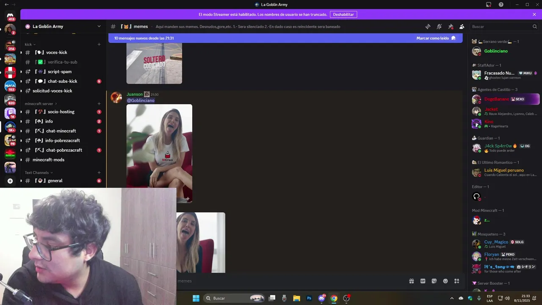Screen dimensions: 542x305
Task: Open the chat-subs-kick channel
Action: click(x=63, y=81)
